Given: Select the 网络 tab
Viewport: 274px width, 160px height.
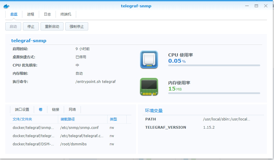Looking at the screenshot, I should (x=72, y=110).
